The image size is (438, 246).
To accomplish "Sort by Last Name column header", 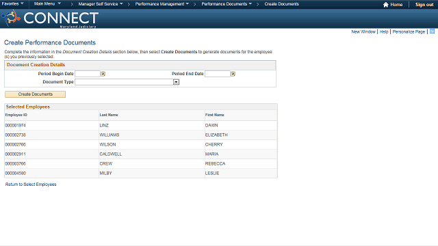I will (109, 115).
